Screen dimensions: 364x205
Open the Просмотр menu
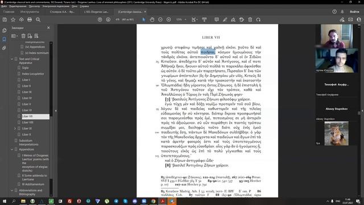[34, 6]
